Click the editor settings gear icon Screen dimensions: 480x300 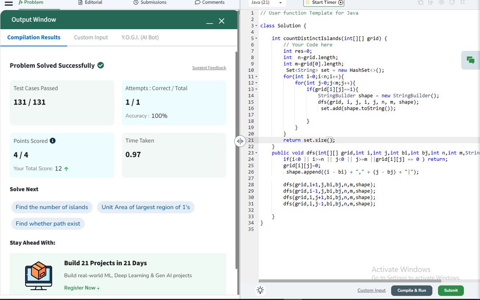coord(441,2)
